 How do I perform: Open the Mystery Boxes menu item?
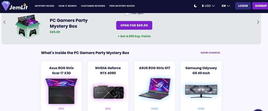pos(44,6)
